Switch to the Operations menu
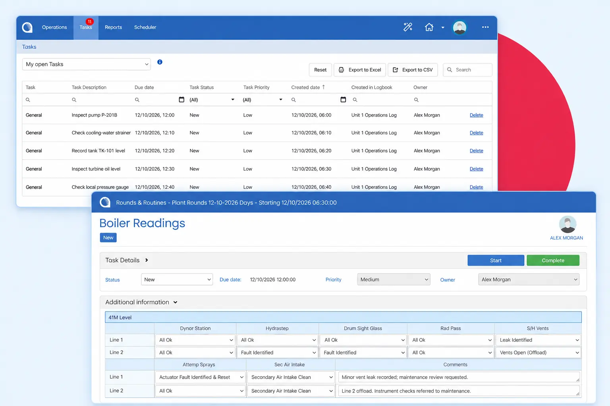 tap(54, 27)
